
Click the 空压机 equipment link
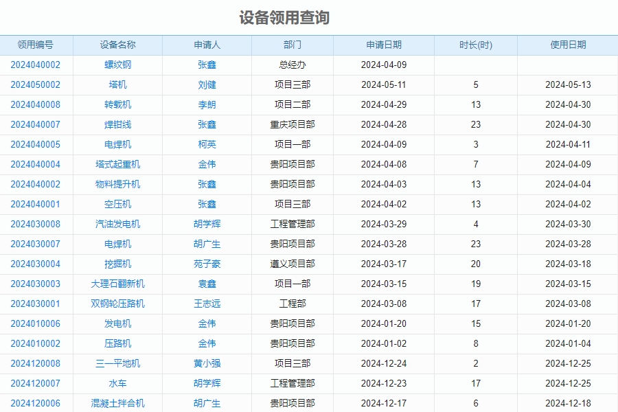118,204
